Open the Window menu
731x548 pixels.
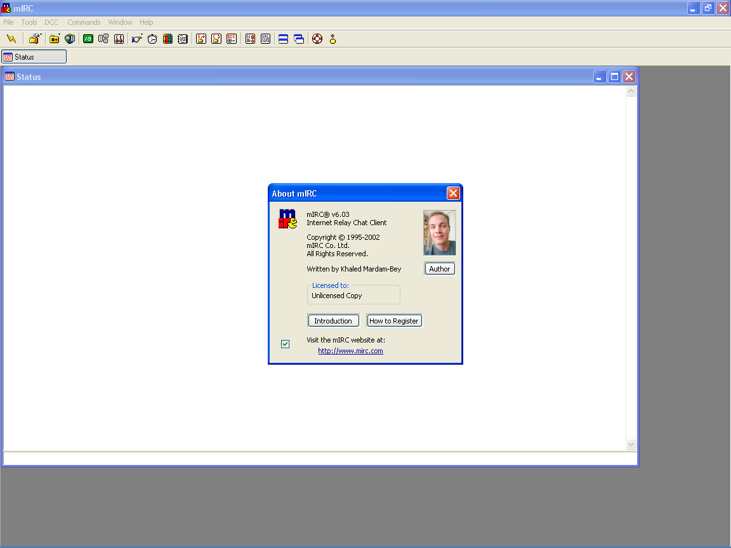(121, 22)
